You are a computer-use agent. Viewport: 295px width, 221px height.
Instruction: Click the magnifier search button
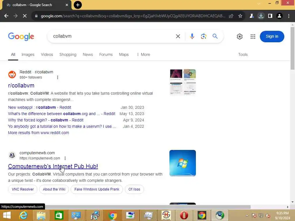[215, 36]
